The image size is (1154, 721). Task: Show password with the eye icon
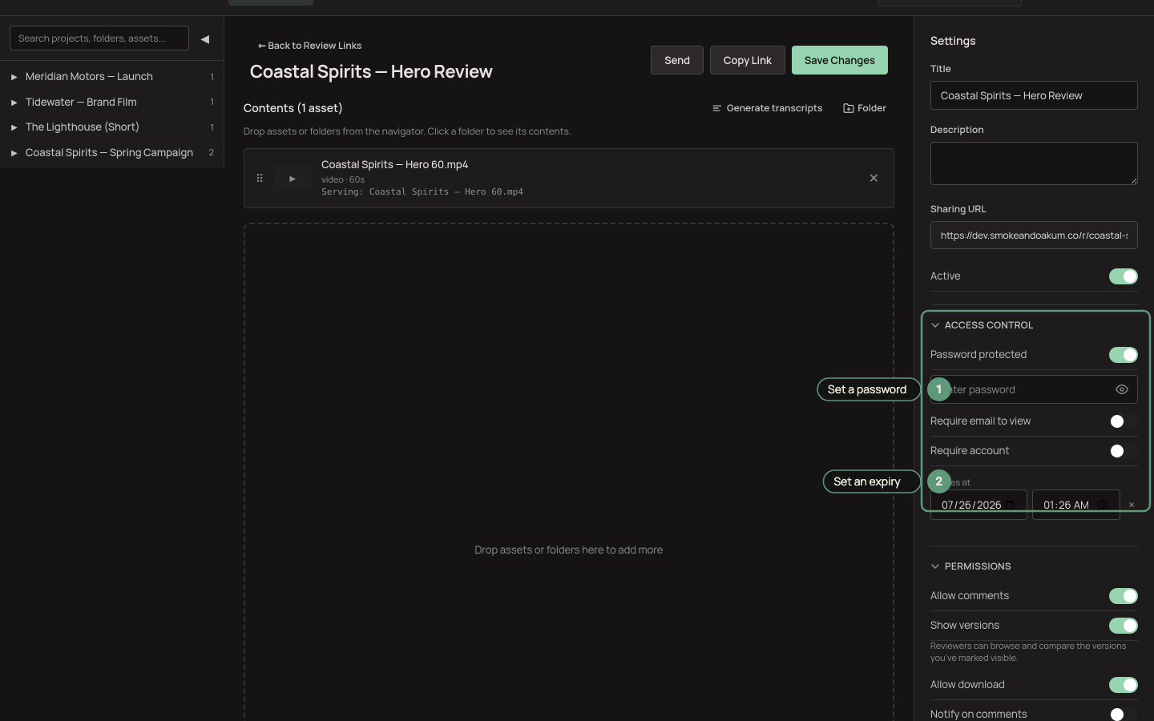tap(1122, 389)
